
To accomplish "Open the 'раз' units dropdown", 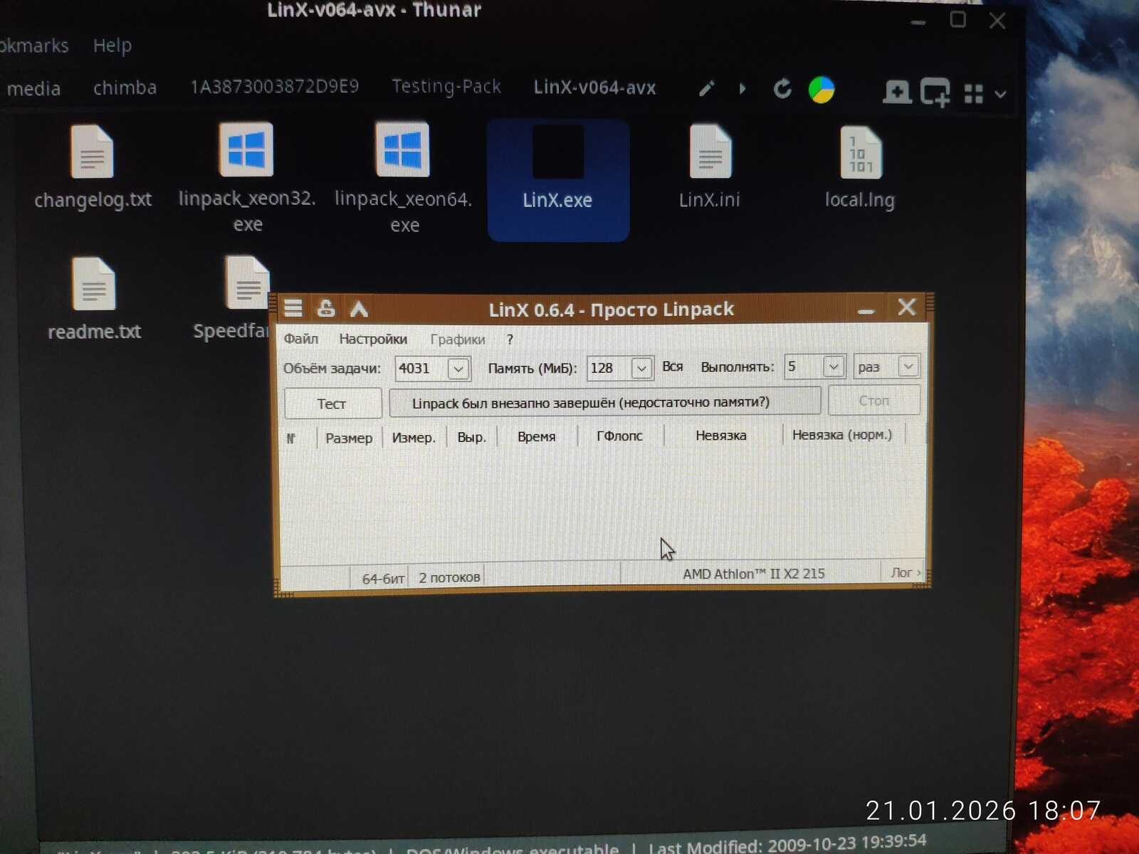I will pos(886,367).
